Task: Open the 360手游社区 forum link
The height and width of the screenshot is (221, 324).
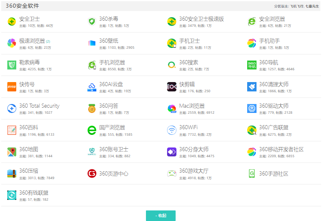Action: click(x=274, y=174)
